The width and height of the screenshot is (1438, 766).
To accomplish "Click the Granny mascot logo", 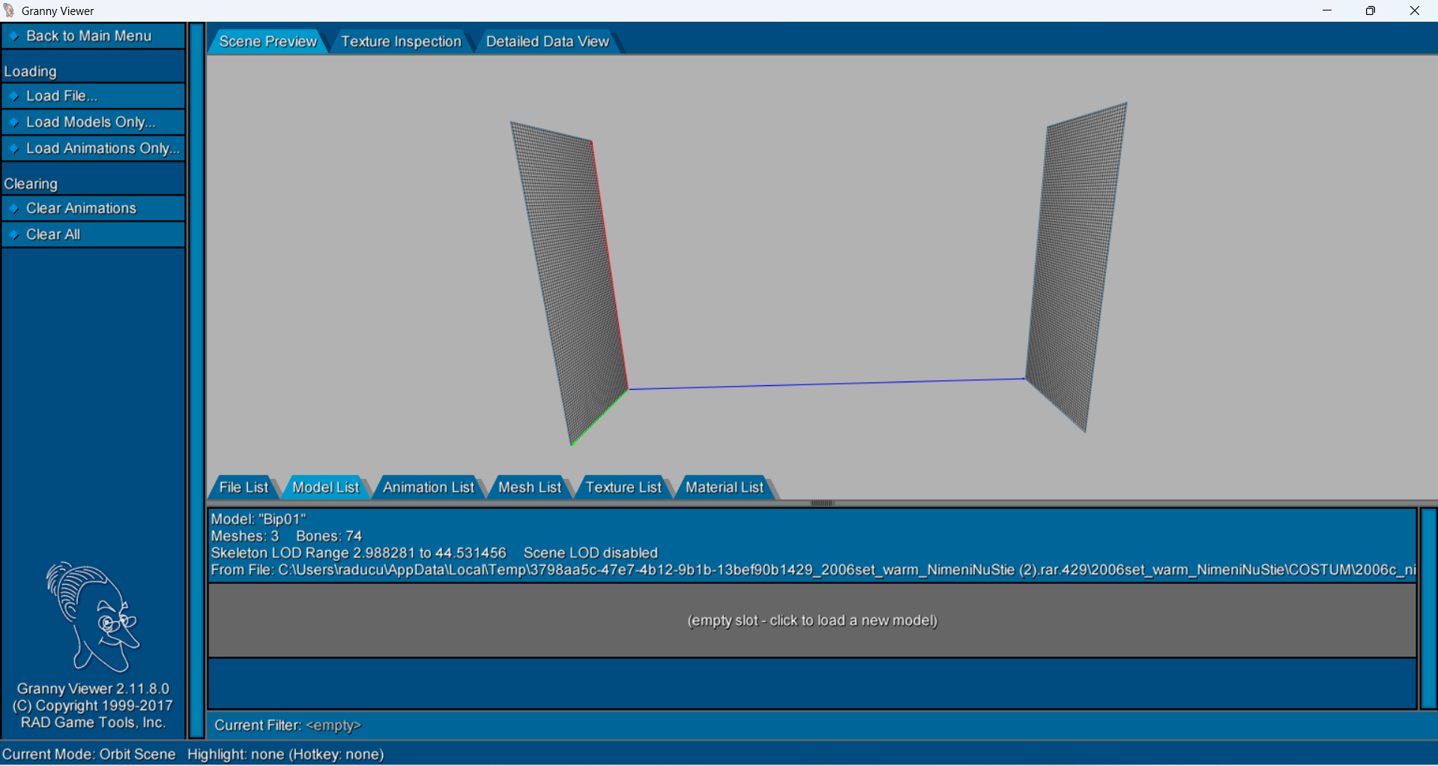I will (x=93, y=617).
